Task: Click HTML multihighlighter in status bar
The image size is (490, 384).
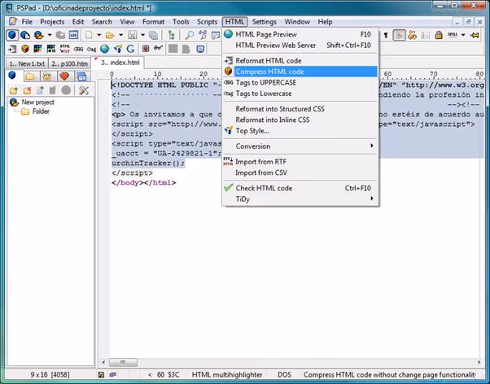Action: 227,374
